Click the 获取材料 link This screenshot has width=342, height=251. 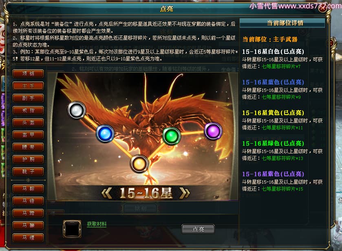(97, 224)
